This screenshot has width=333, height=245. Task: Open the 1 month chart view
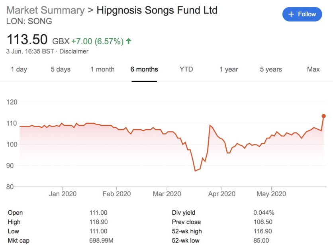(x=102, y=69)
